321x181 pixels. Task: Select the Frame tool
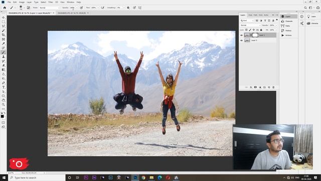4,39
